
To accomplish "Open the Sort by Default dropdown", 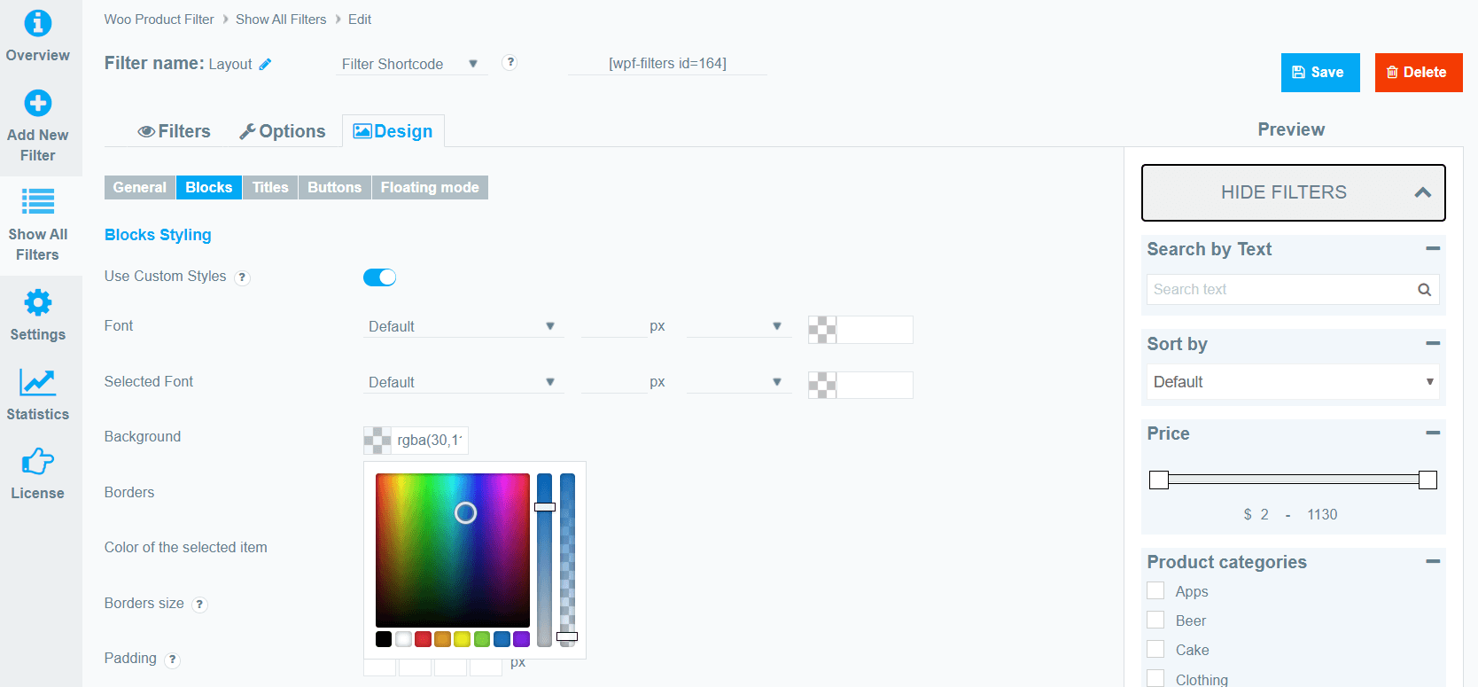I will click(x=1293, y=382).
